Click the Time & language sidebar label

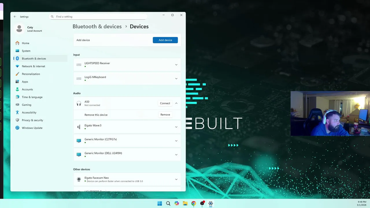tap(32, 97)
